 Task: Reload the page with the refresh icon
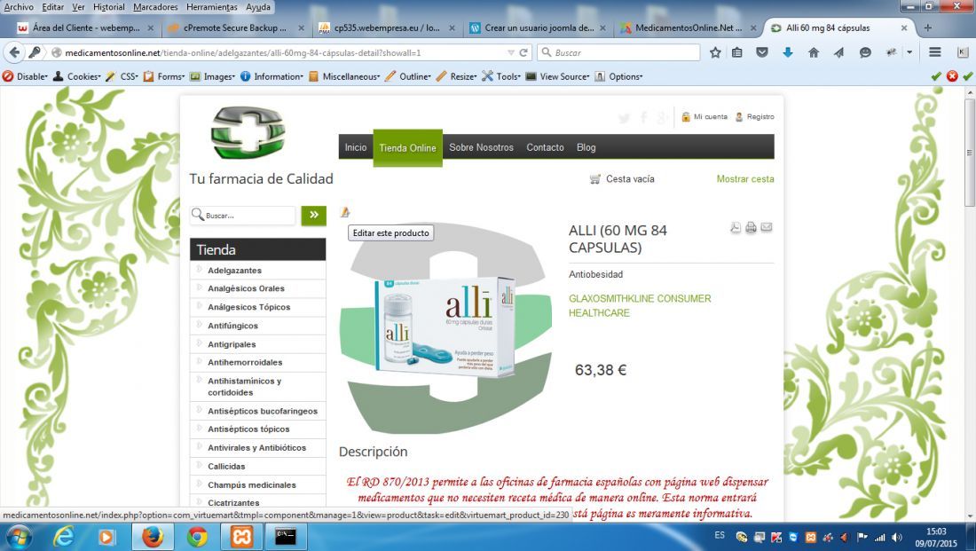pyautogui.click(x=523, y=53)
